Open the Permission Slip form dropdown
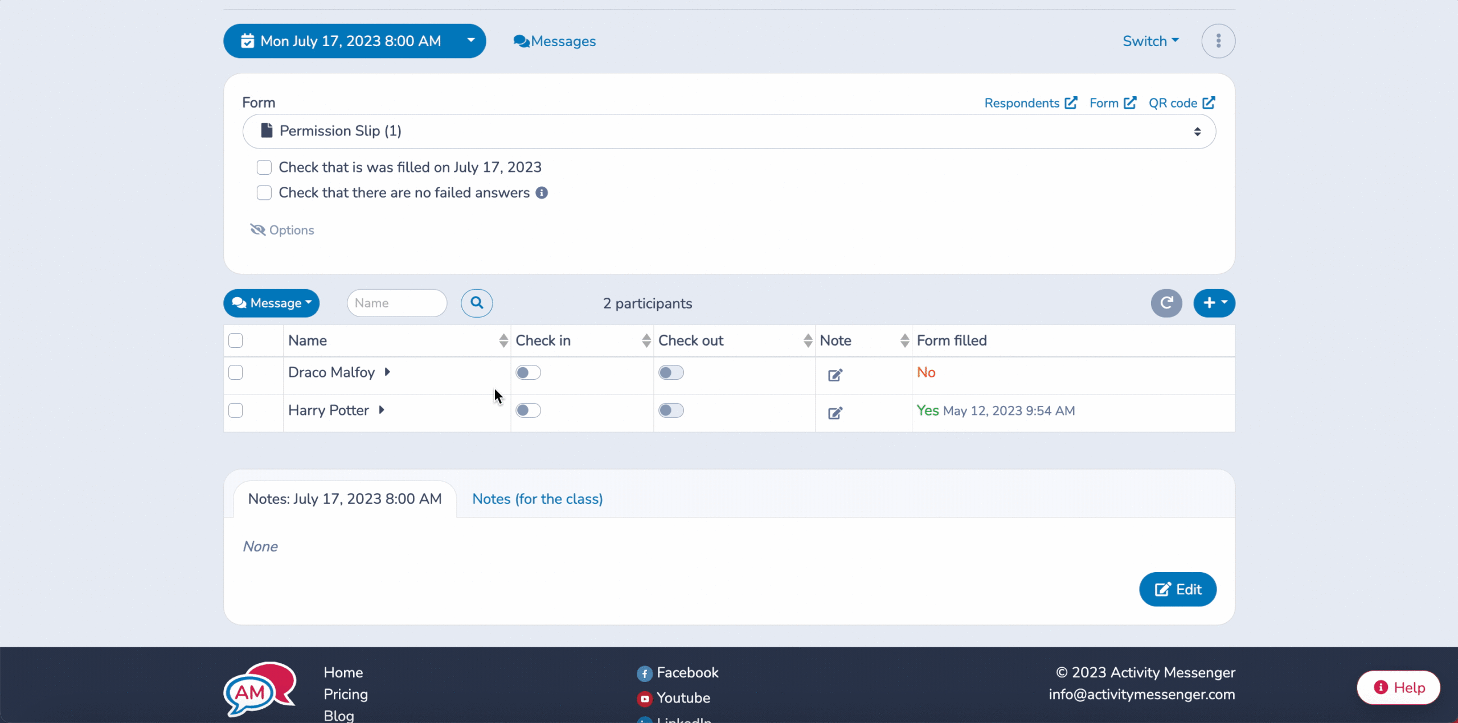 [x=729, y=132]
